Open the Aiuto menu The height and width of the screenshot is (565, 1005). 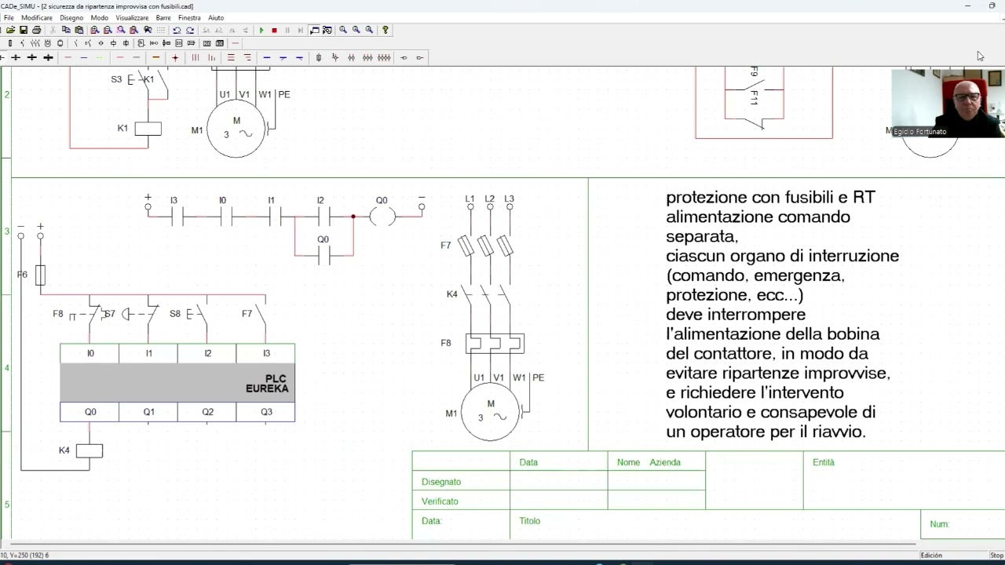pyautogui.click(x=216, y=17)
